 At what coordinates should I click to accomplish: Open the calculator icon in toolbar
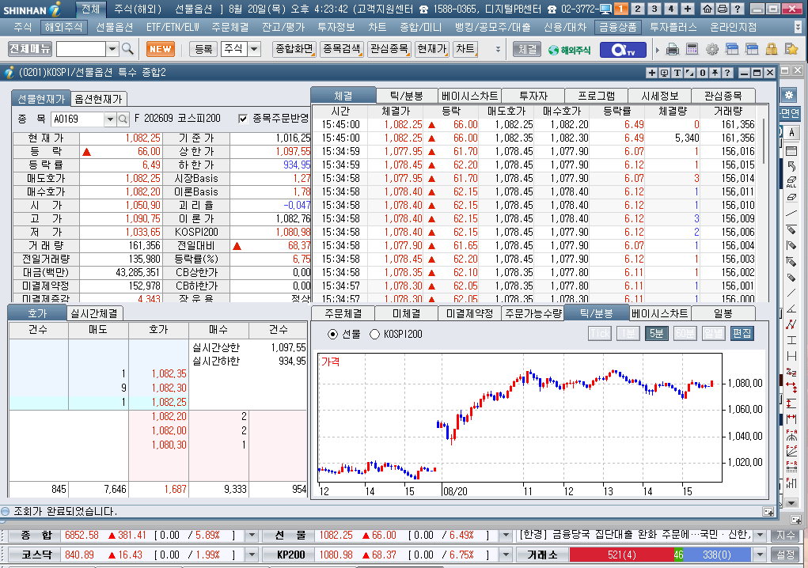(692, 49)
